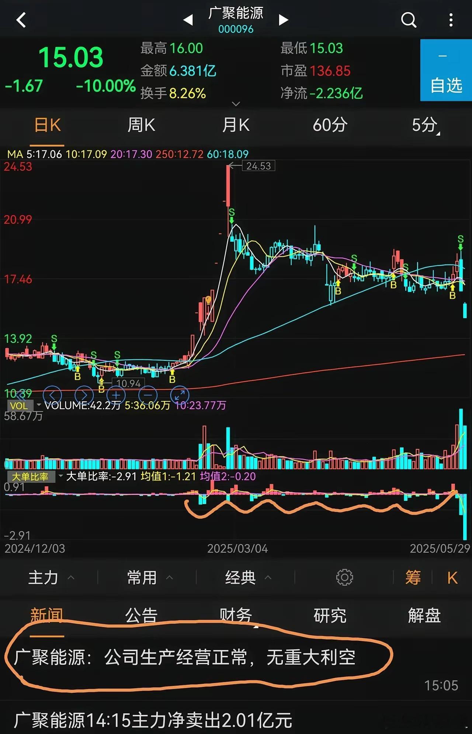Open the search magnifier icon
This screenshot has height=734, width=472.
point(409,20)
